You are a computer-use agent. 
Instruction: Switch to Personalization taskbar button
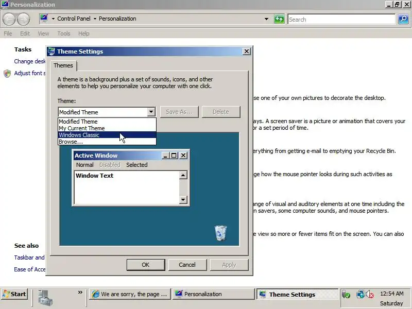(x=213, y=294)
